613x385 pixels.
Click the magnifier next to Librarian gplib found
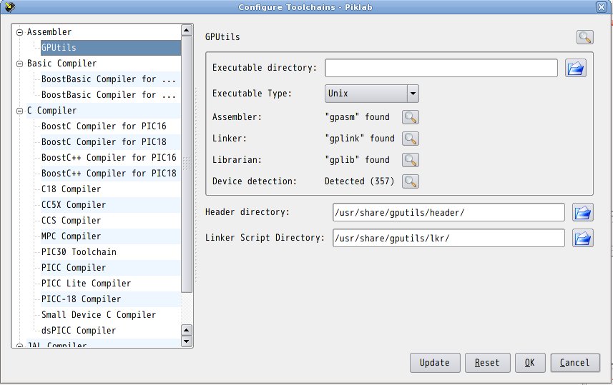pos(410,160)
